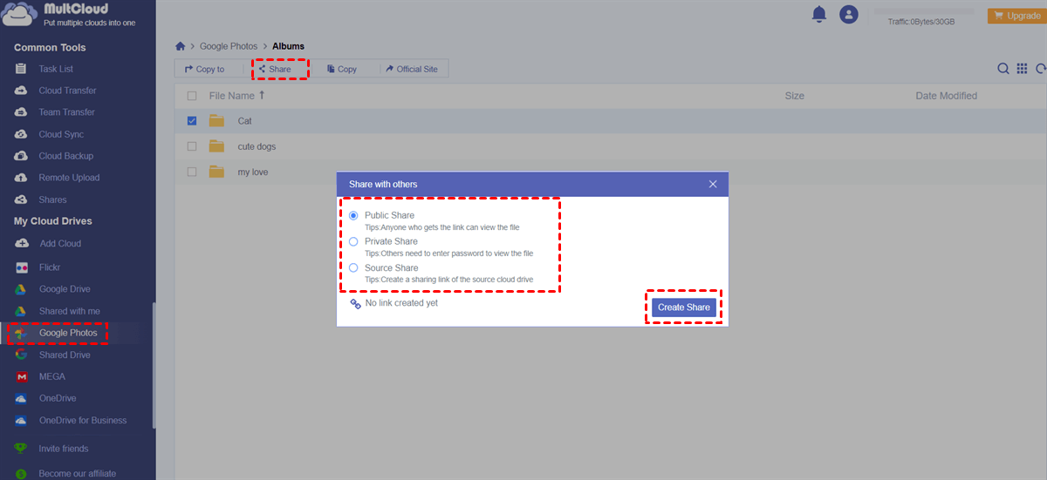The height and width of the screenshot is (480, 1047).
Task: Select Flickr cloud drive icon
Action: pyautogui.click(x=21, y=267)
